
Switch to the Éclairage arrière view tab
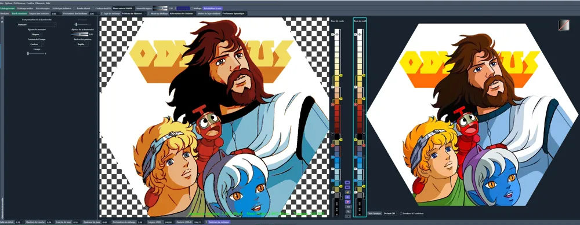pyautogui.click(x=26, y=8)
